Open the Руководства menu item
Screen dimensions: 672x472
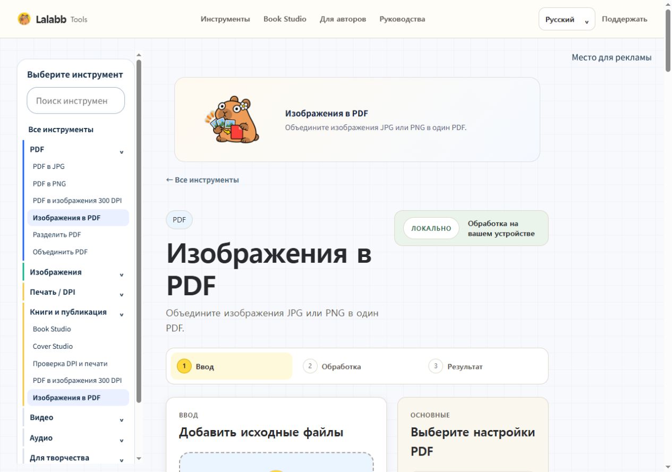point(402,19)
